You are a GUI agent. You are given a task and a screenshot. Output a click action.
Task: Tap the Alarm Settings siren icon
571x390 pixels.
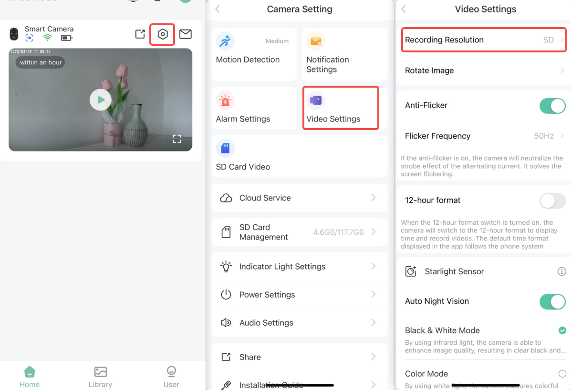225,100
